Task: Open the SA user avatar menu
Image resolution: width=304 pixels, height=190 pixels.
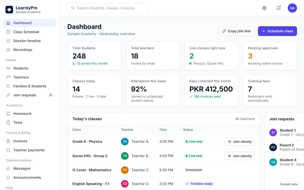Action: pos(292,8)
